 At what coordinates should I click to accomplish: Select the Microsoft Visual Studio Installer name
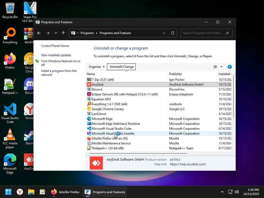[113, 134]
